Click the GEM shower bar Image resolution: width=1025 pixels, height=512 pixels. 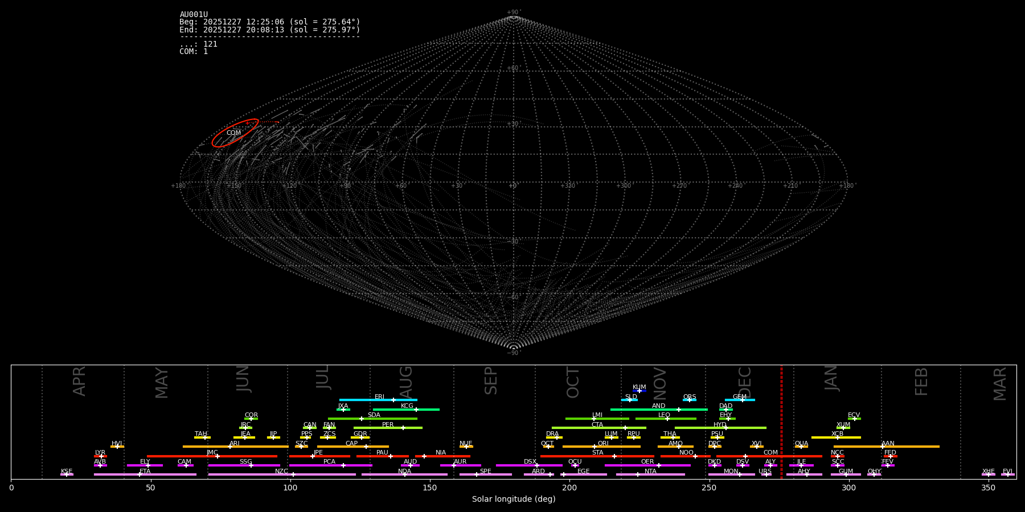click(740, 400)
